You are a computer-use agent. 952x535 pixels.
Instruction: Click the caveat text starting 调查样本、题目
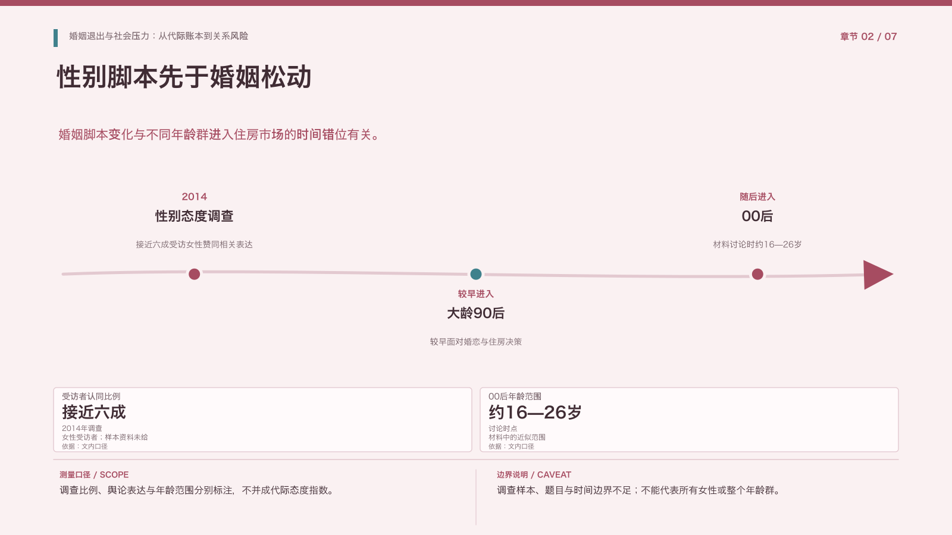(640, 490)
